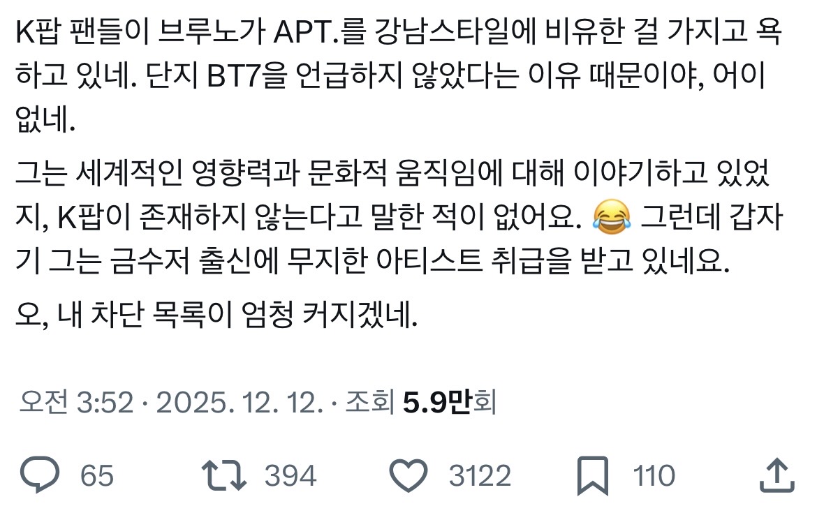Image resolution: width=817 pixels, height=513 pixels.
Task: Open the timestamp link 오전 3:52
Action: coord(77,402)
